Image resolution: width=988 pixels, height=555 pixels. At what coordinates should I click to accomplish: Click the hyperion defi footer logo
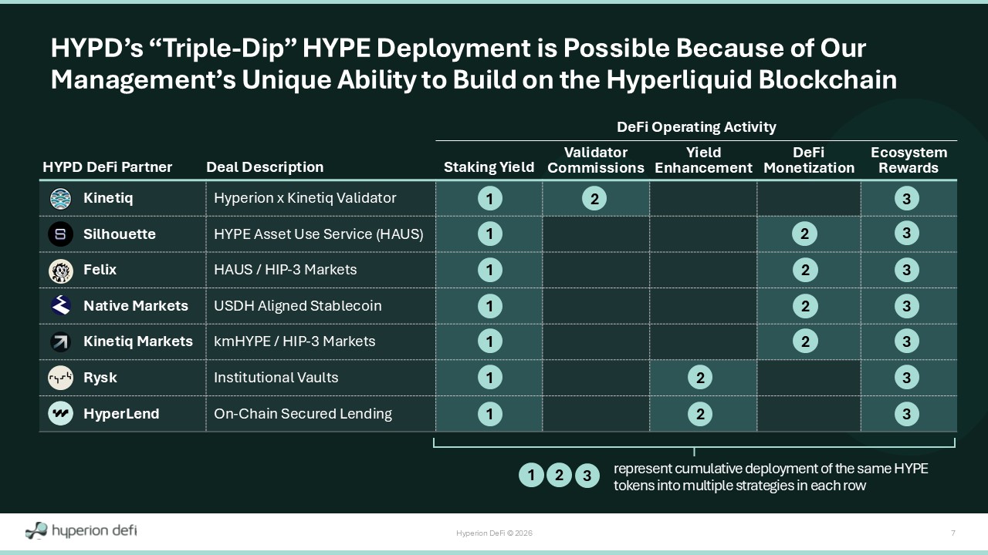(x=81, y=530)
